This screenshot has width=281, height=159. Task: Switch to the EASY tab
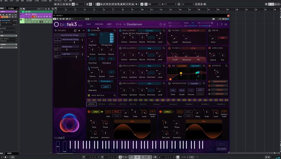click(x=88, y=24)
